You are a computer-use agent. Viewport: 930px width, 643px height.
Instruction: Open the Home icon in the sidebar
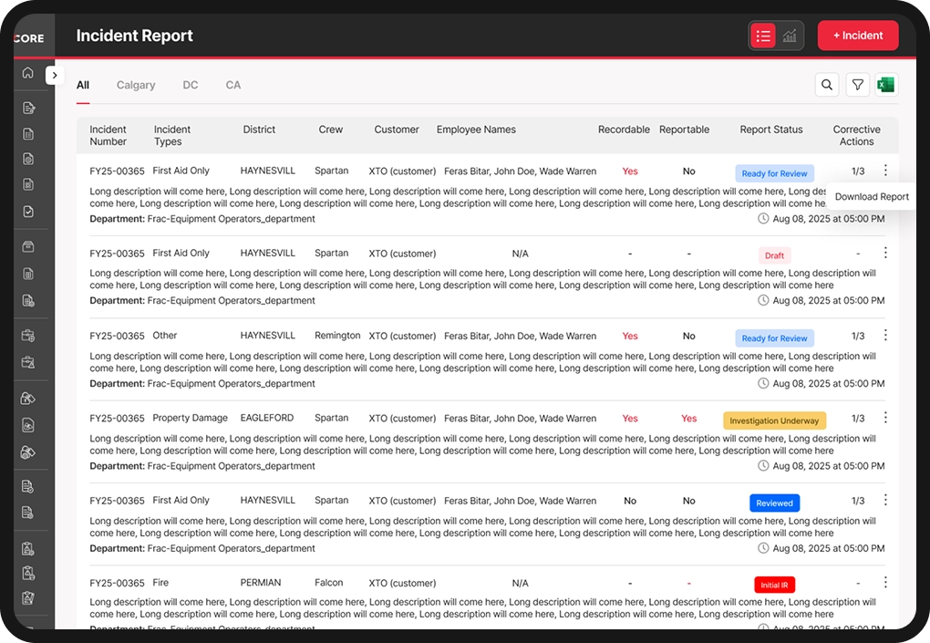(x=28, y=72)
